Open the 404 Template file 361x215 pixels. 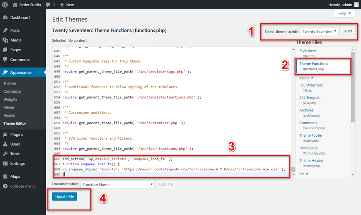[310, 98]
